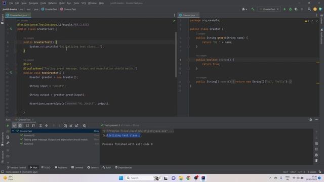Open Run panel options gear icon

pos(311,120)
